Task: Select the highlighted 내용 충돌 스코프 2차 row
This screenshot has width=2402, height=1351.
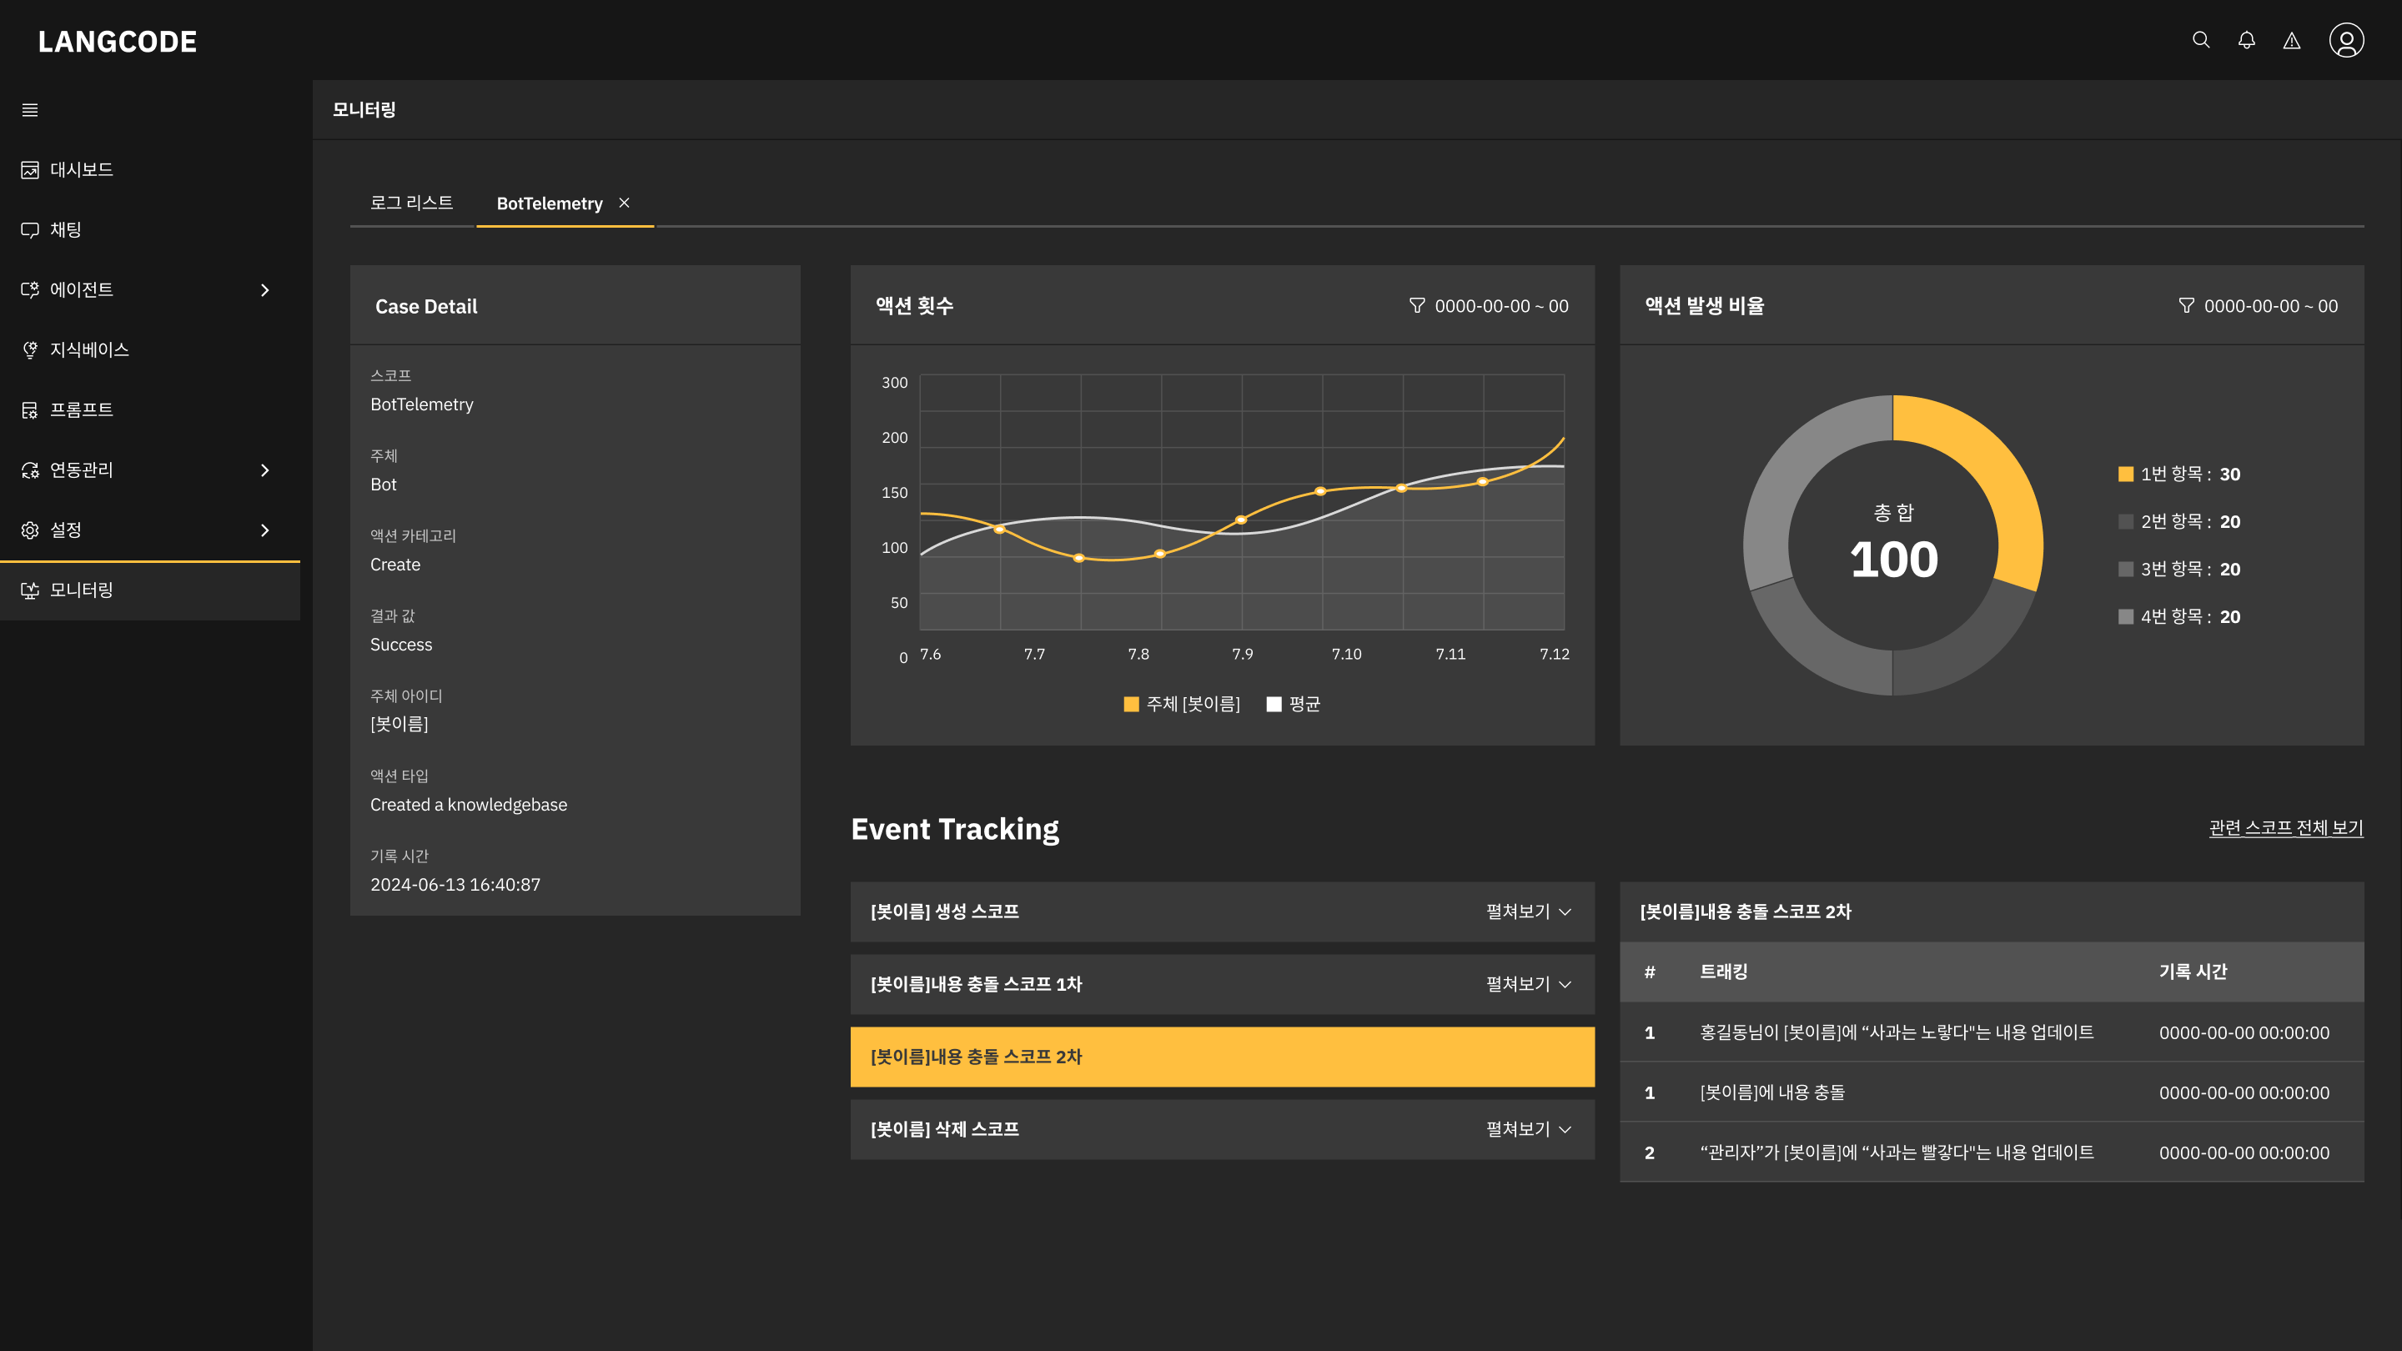Action: pyautogui.click(x=1222, y=1057)
